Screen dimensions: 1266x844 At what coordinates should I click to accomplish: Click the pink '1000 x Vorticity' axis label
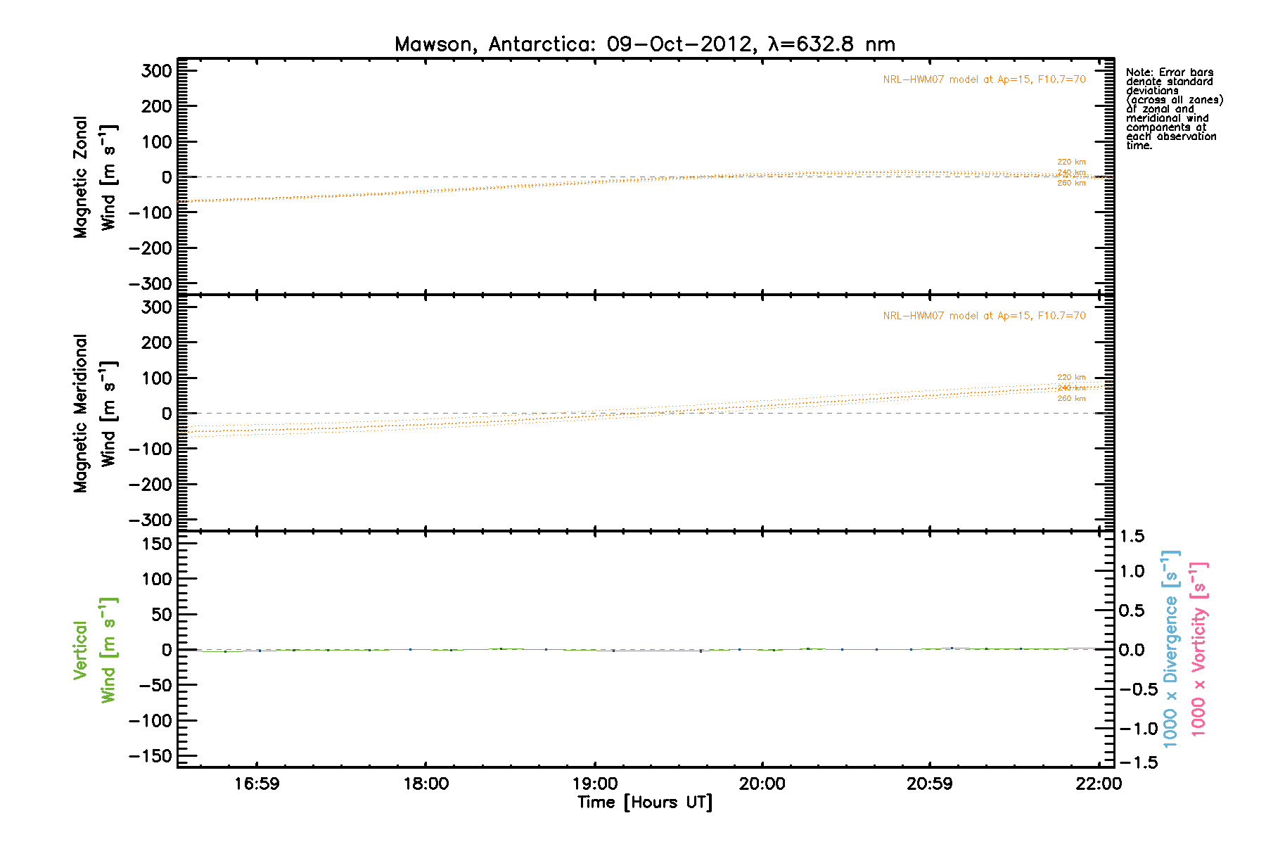tap(1199, 648)
